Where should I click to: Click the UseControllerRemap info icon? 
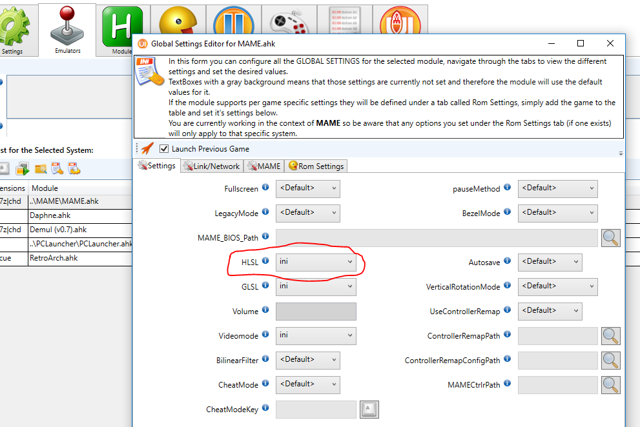click(508, 310)
